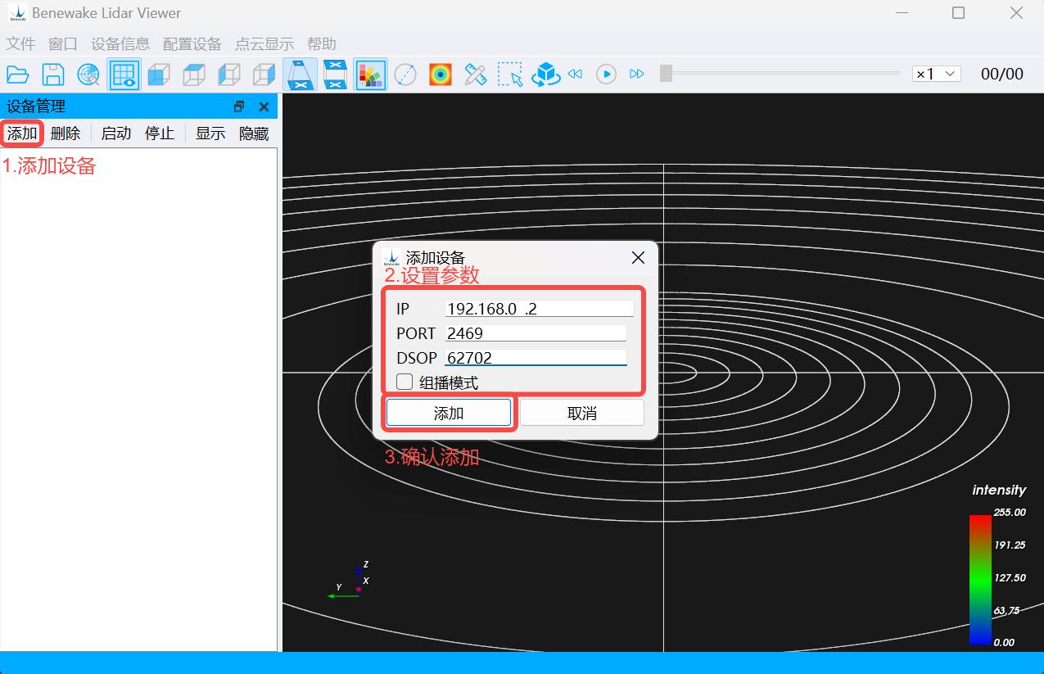1044x674 pixels.
Task: Click the playback progress slider handle
Action: point(667,74)
